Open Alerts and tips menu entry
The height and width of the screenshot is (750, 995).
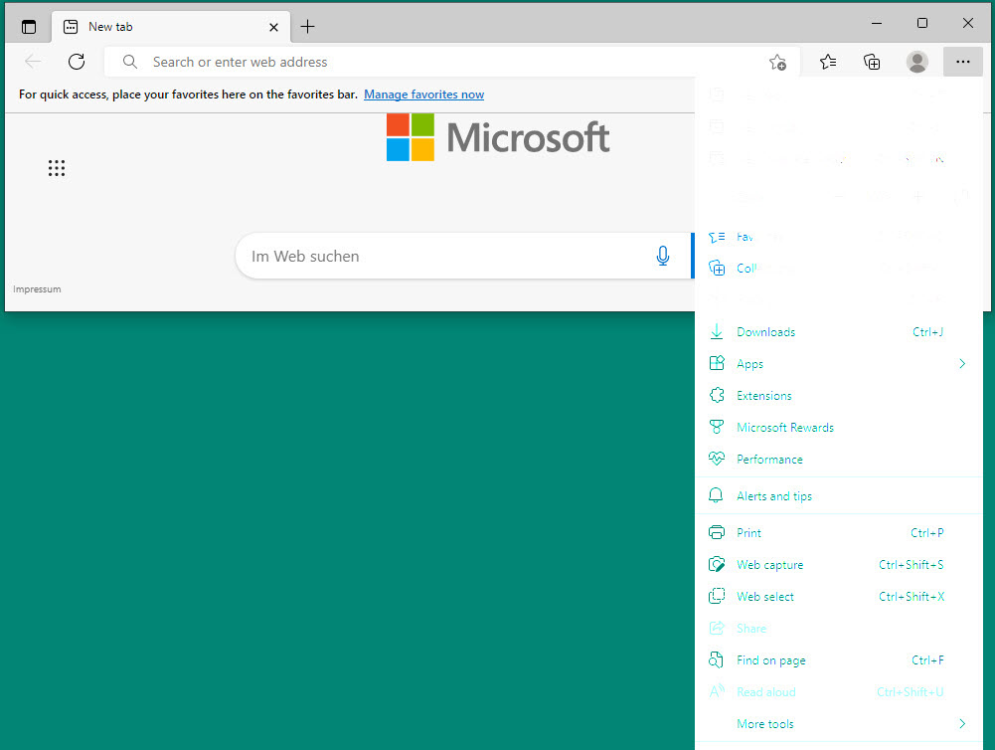(838, 496)
